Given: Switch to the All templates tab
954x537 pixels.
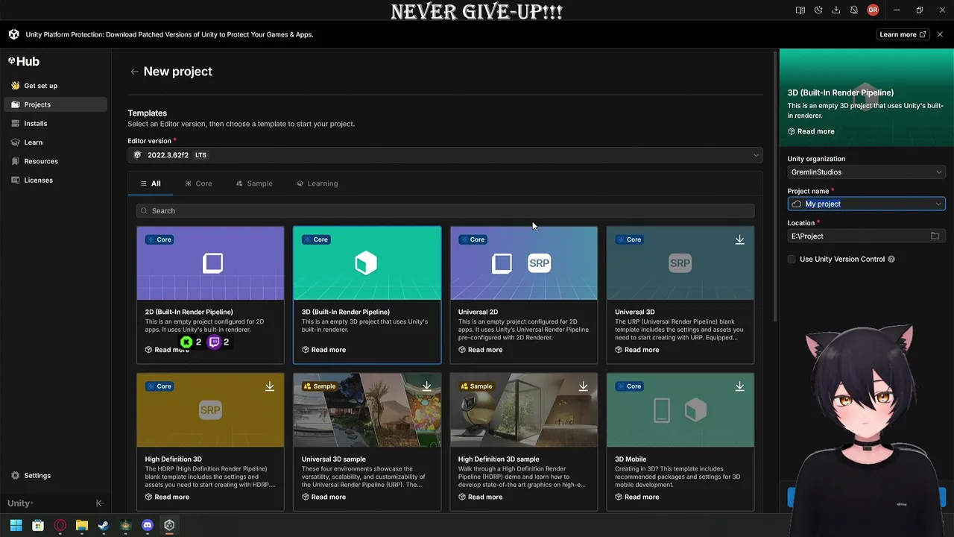Looking at the screenshot, I should tap(151, 183).
